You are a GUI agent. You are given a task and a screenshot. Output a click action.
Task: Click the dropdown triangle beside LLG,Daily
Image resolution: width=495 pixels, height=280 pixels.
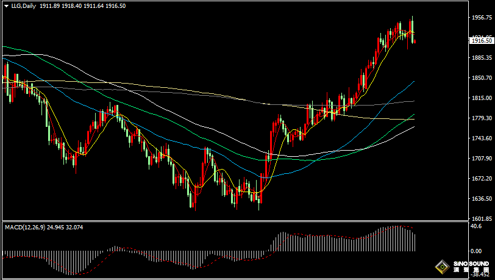coord(6,5)
